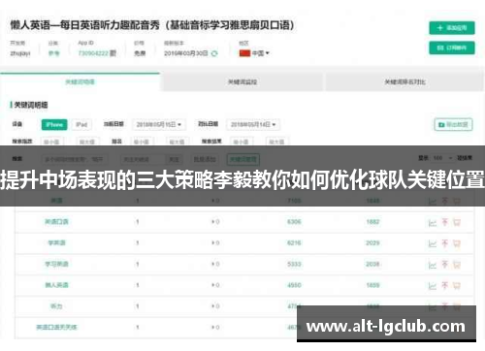Click the green category link under 分类
The image size is (485, 351).
53,53
